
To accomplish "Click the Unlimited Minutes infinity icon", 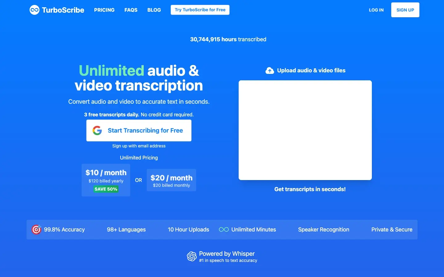I will point(224,230).
